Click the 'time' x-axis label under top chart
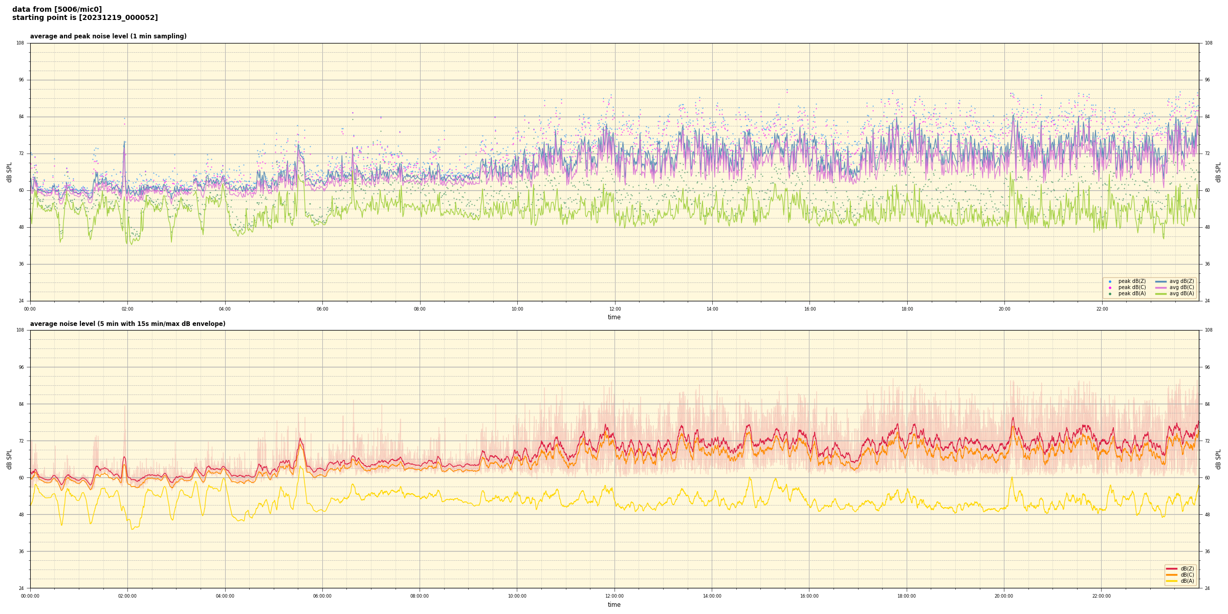Viewport: 1228px width, 614px height. 614,317
